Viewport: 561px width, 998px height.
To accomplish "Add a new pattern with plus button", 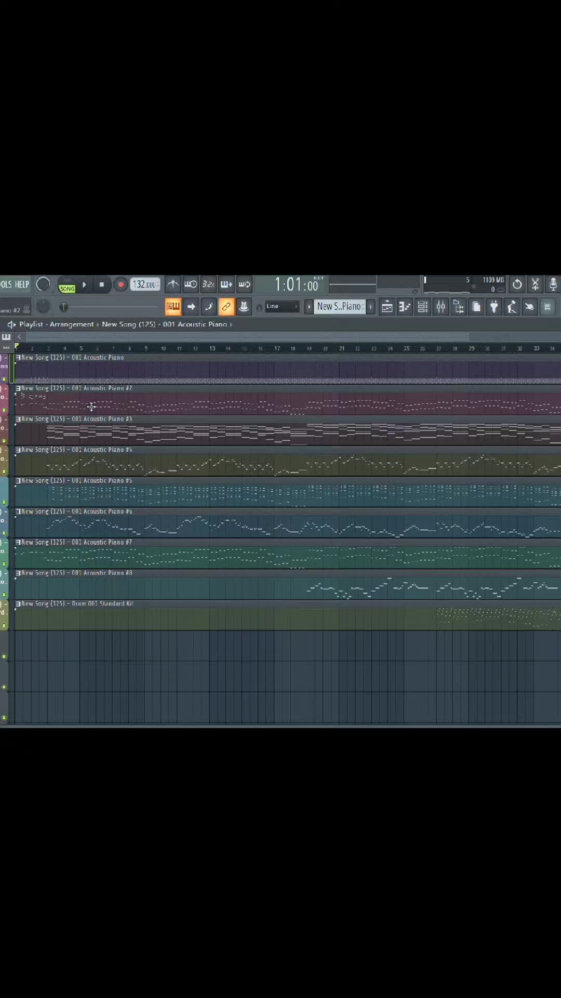I will tap(371, 307).
